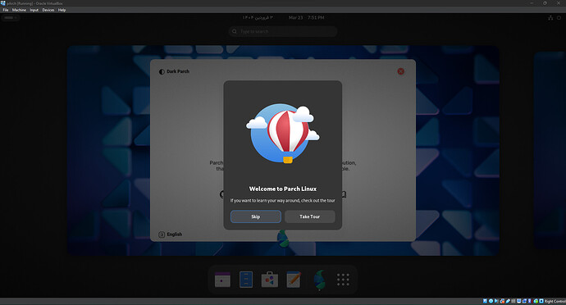The width and height of the screenshot is (566, 305).
Task: Open the calendar app in the dock
Action: point(222,280)
